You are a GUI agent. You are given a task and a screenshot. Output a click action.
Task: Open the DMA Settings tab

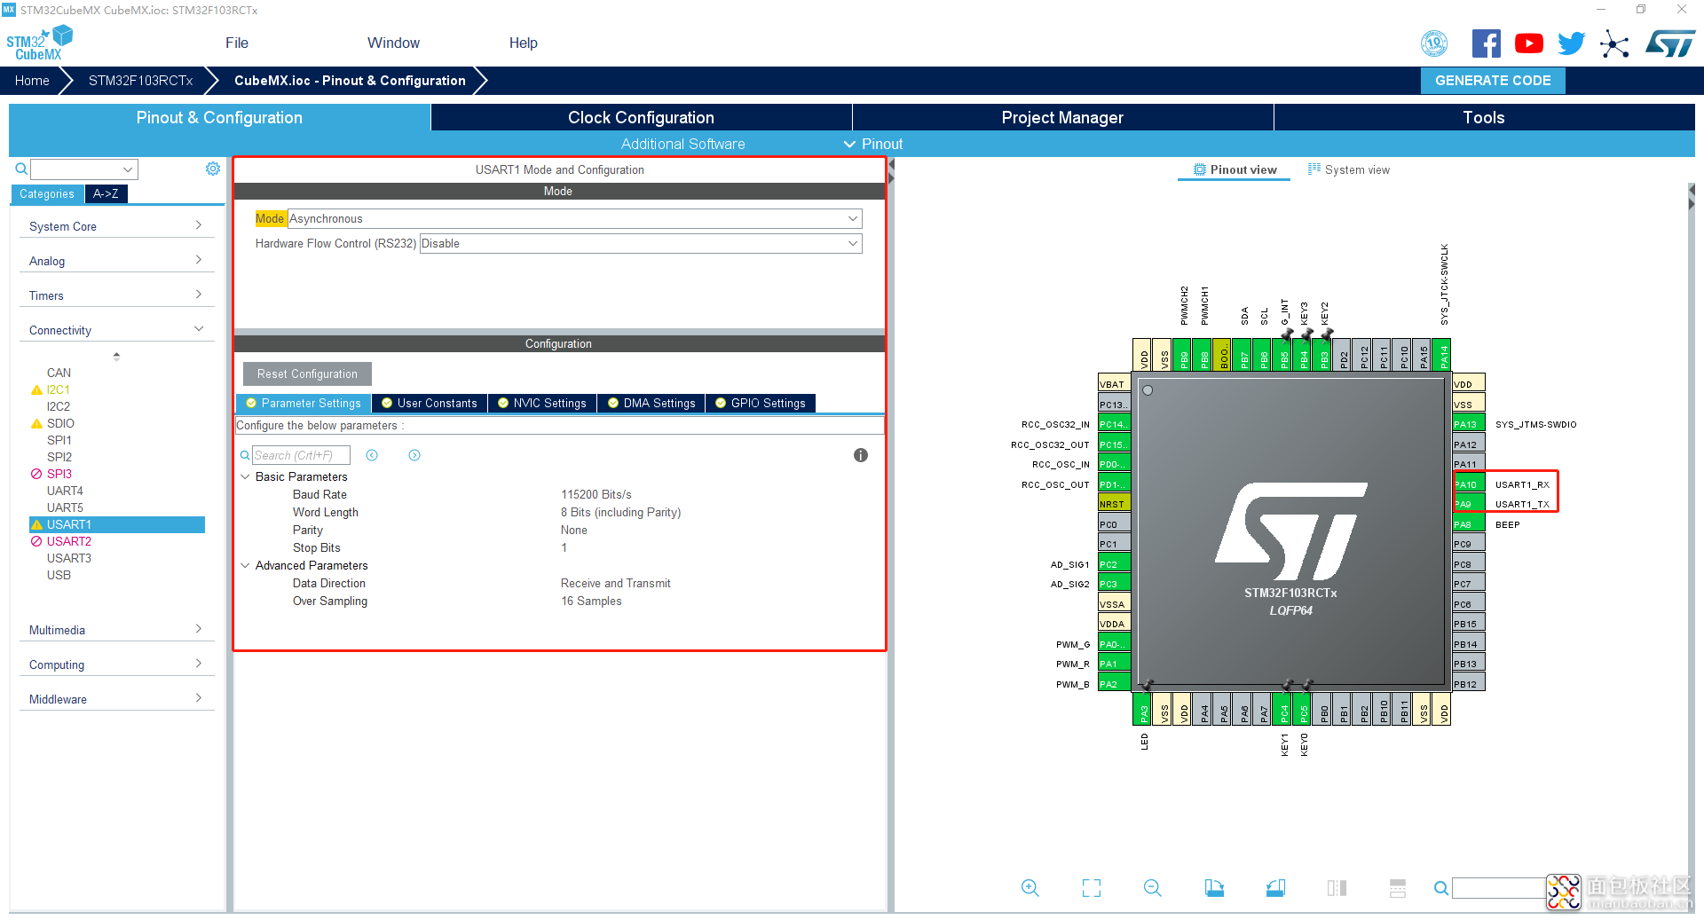click(x=651, y=403)
